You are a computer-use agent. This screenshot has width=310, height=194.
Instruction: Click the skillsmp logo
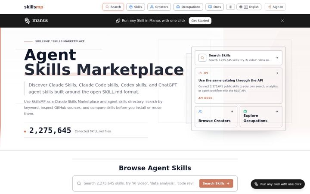[x=34, y=7]
